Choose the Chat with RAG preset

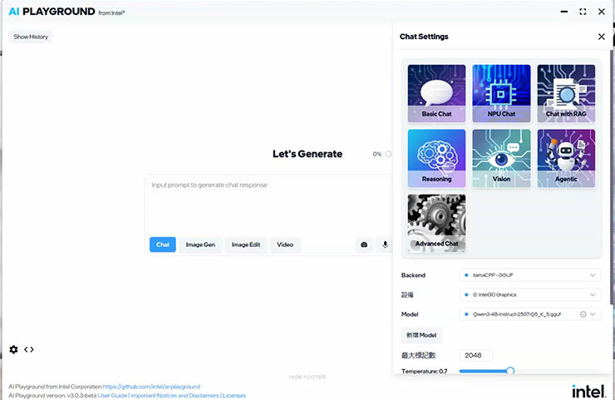point(566,93)
